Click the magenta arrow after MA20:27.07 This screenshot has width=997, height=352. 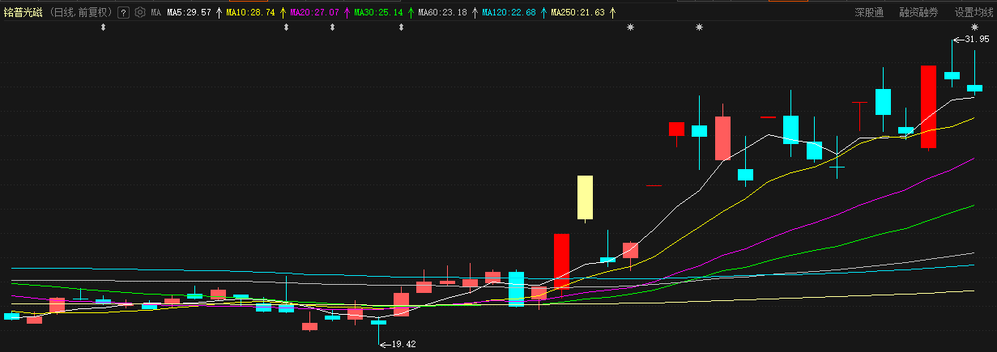pyautogui.click(x=347, y=13)
